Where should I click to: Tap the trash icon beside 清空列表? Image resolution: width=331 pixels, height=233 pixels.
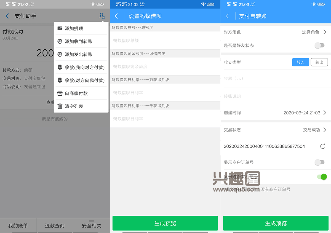60,106
